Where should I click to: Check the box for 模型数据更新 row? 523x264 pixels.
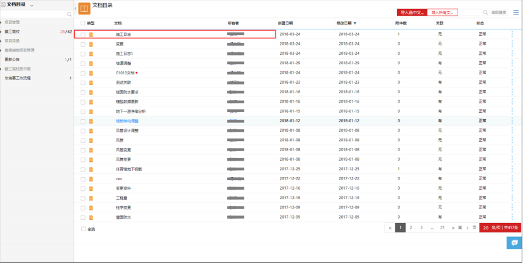(x=82, y=102)
